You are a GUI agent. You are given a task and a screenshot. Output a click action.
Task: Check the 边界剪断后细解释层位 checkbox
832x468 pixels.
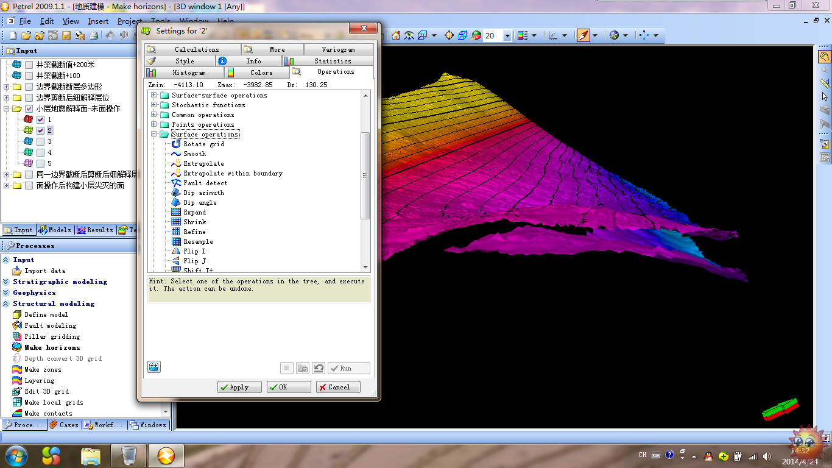(x=29, y=97)
